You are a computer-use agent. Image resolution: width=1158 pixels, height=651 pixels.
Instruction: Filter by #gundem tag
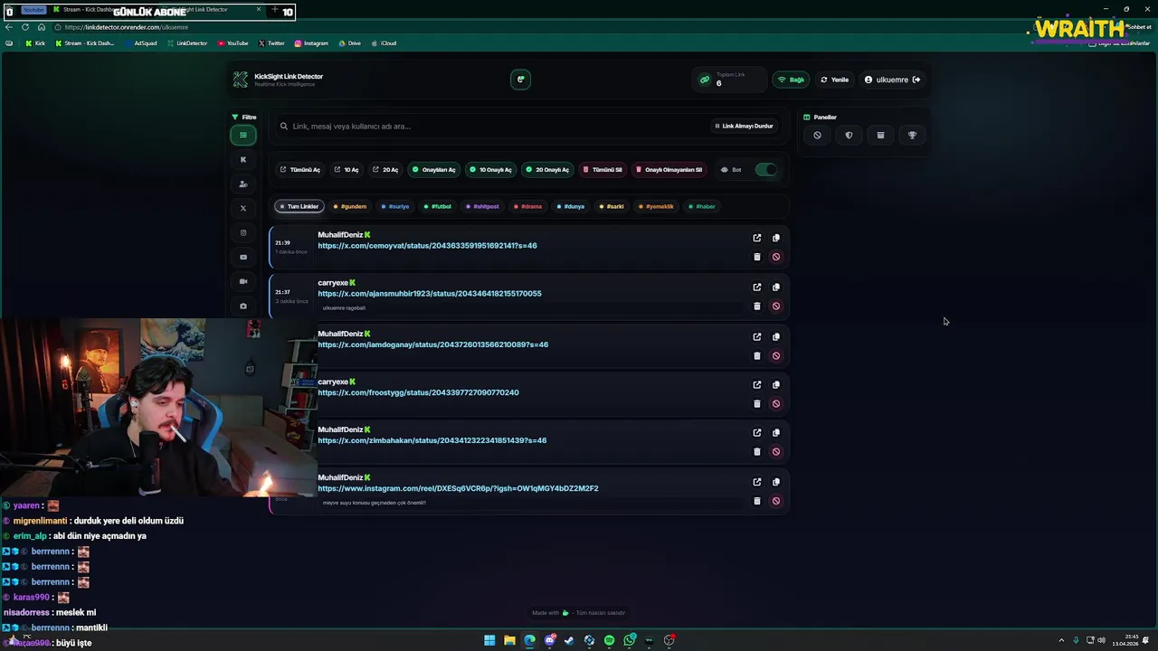click(x=350, y=206)
